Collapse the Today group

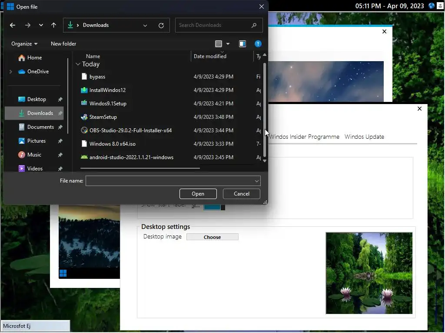pyautogui.click(x=78, y=64)
